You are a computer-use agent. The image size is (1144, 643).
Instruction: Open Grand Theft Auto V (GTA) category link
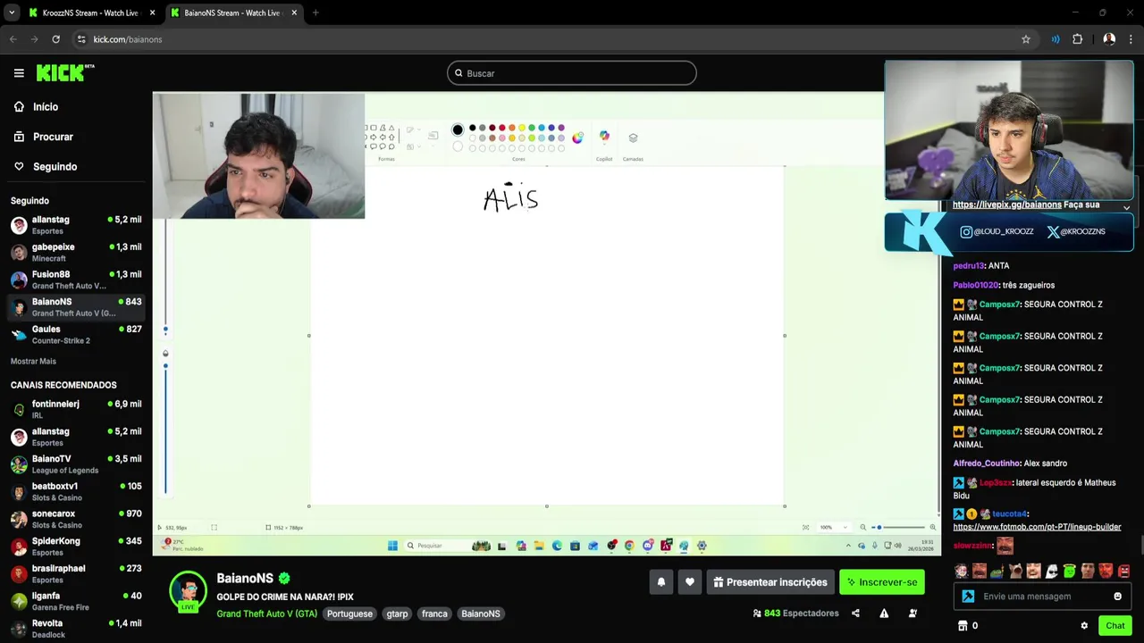click(266, 614)
